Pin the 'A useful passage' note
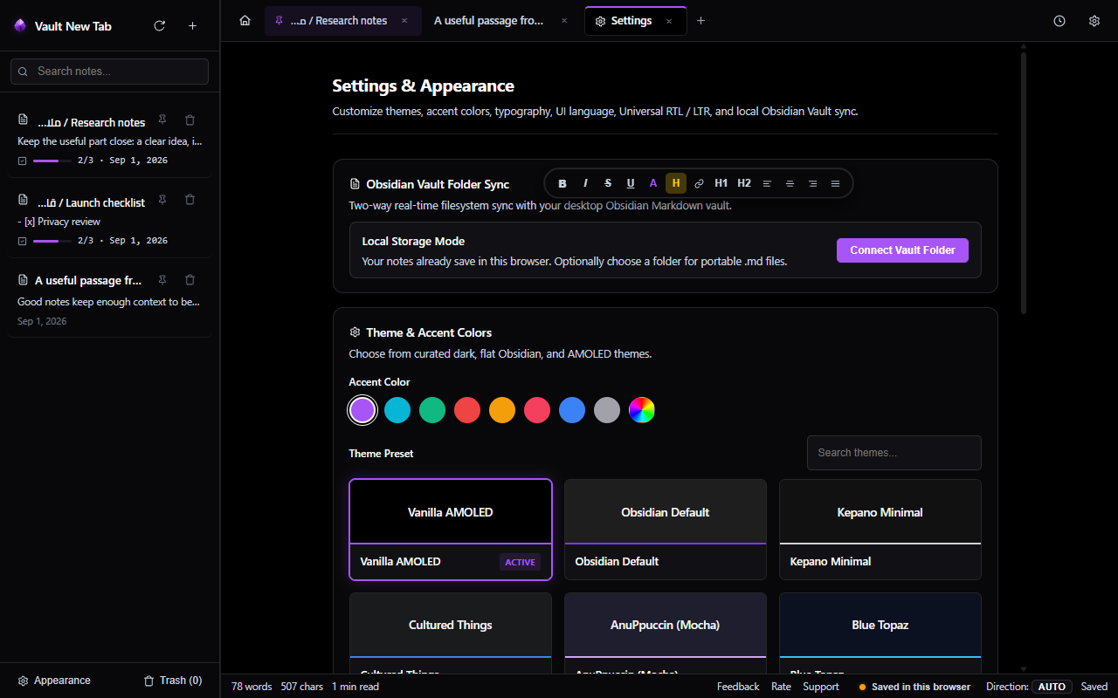This screenshot has width=1118, height=698. coord(162,280)
